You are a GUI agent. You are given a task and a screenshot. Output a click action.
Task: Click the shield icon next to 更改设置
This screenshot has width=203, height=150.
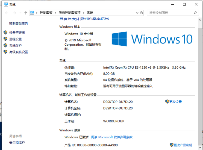pos(167,102)
